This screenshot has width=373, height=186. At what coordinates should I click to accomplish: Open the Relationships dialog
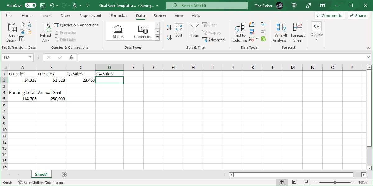(x=264, y=31)
